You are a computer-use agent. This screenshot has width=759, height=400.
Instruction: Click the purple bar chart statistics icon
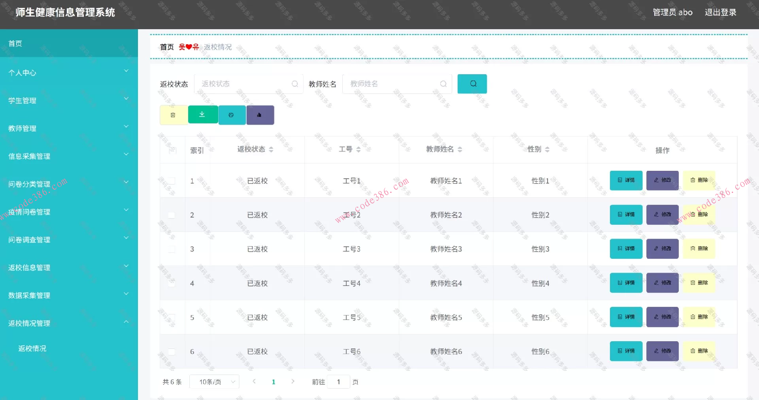[260, 115]
